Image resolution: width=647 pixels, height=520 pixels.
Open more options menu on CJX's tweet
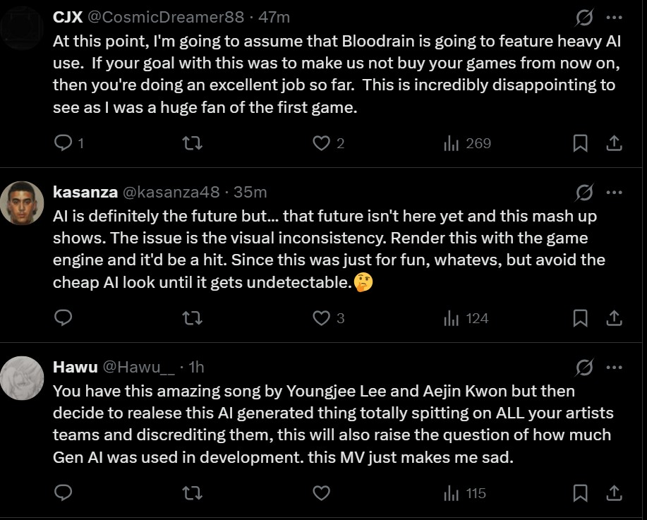tap(615, 18)
